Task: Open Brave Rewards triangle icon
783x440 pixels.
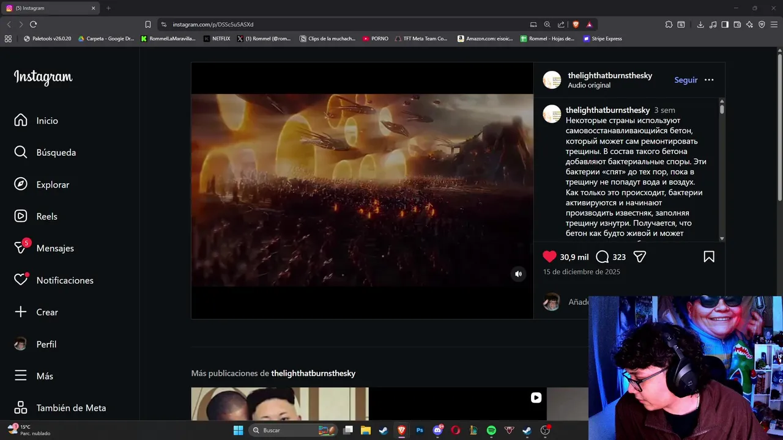Action: (589, 24)
